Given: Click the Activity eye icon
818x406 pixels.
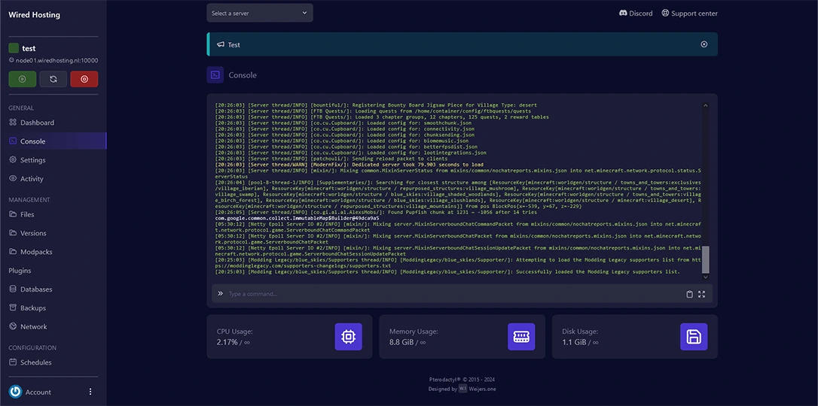Looking at the screenshot, I should coord(13,179).
